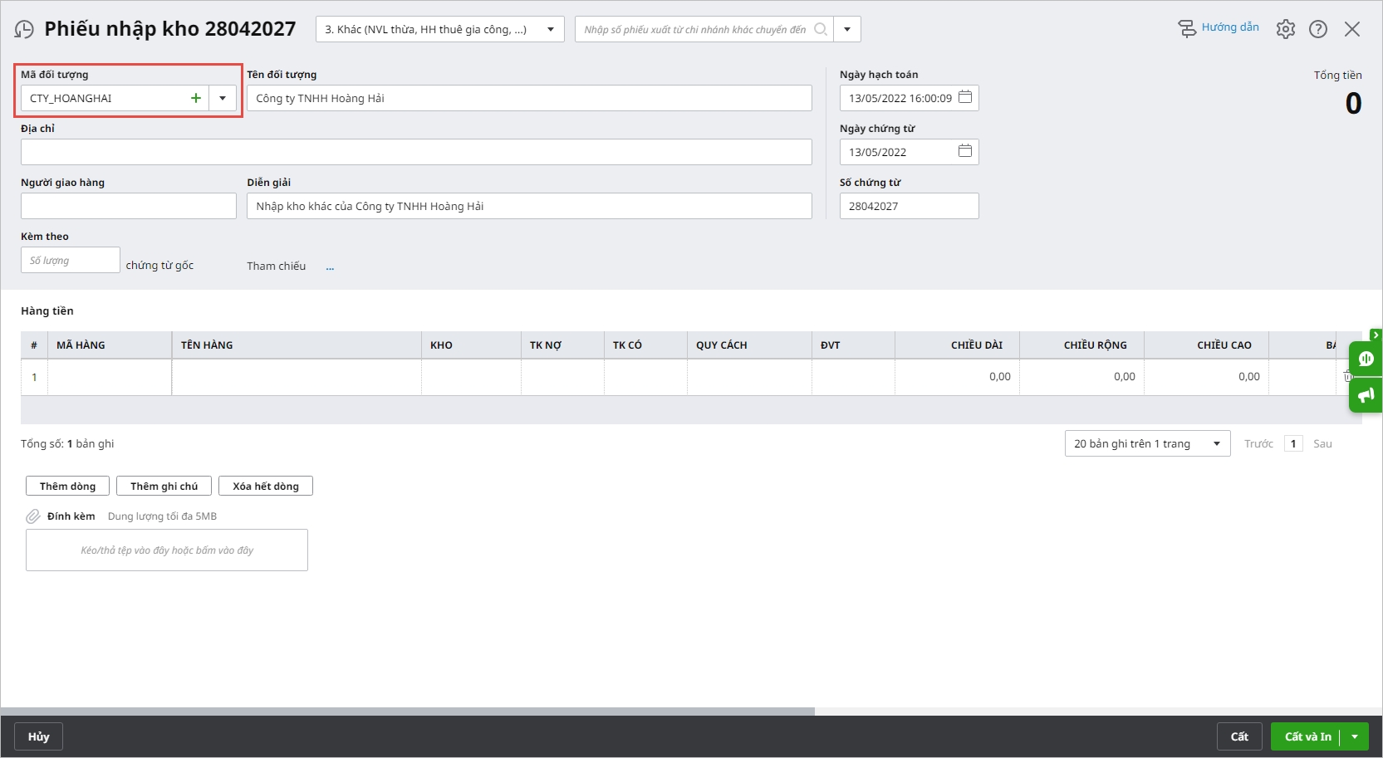Expand the Cất và In arrow options
Screen dimensions: 1383x758
pos(1355,736)
